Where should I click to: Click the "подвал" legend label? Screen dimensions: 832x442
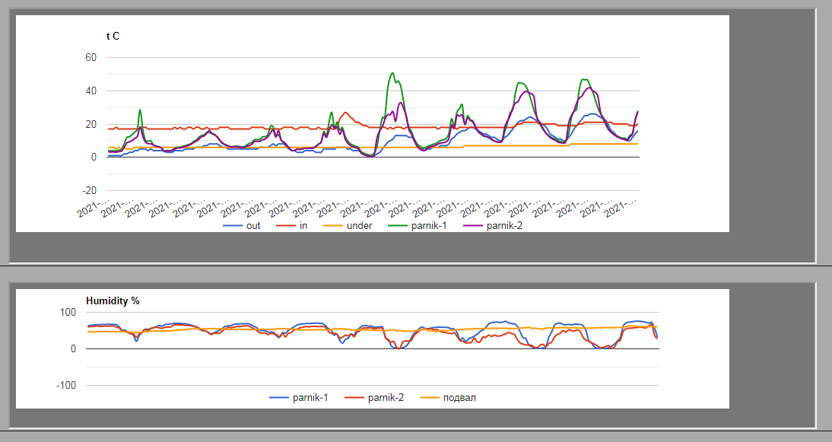(459, 398)
